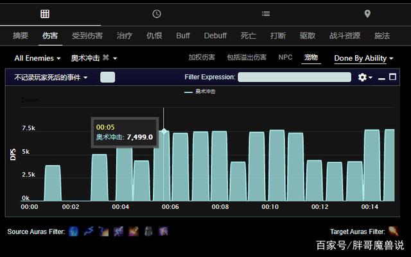Expand the All Enemies dropdown
The image size is (411, 257).
(x=38, y=58)
